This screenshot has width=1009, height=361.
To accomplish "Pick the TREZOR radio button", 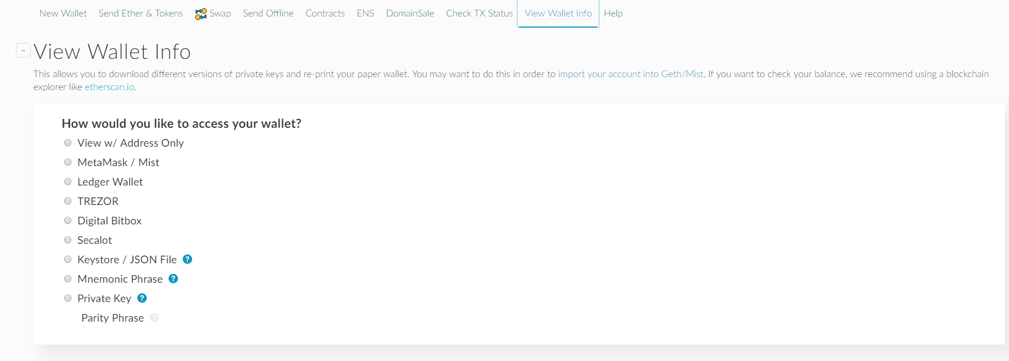I will (68, 201).
